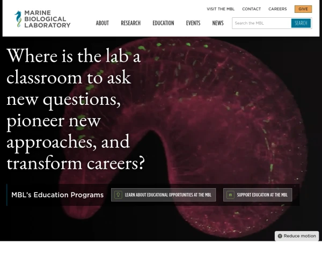
Task: Go to Visit the MBL page
Action: (x=221, y=9)
